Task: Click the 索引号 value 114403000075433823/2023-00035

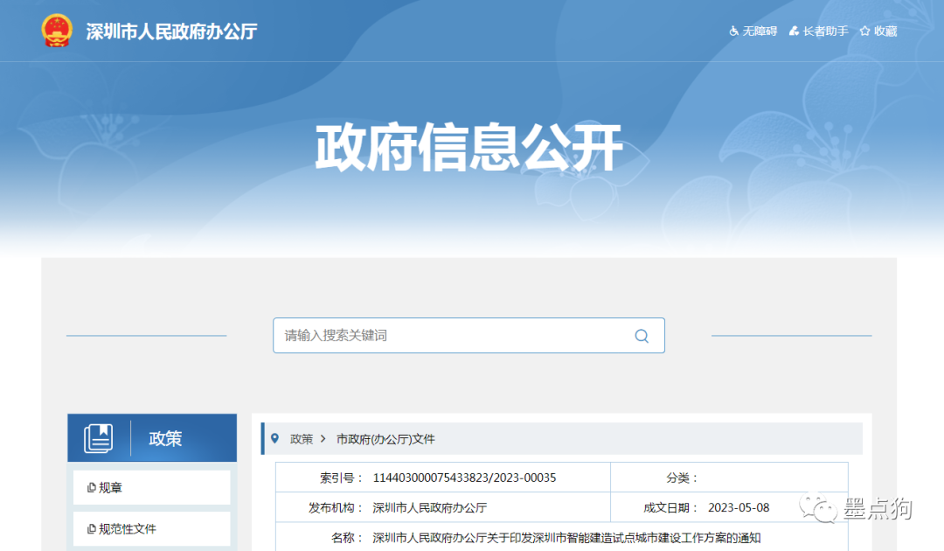Action: click(x=464, y=478)
